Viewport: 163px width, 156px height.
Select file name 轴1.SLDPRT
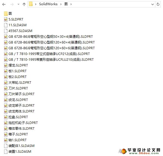[18, 140]
